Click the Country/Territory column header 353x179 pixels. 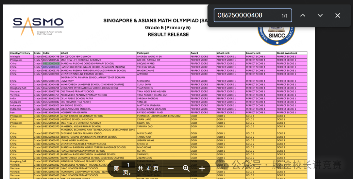pyautogui.click(x=20, y=53)
